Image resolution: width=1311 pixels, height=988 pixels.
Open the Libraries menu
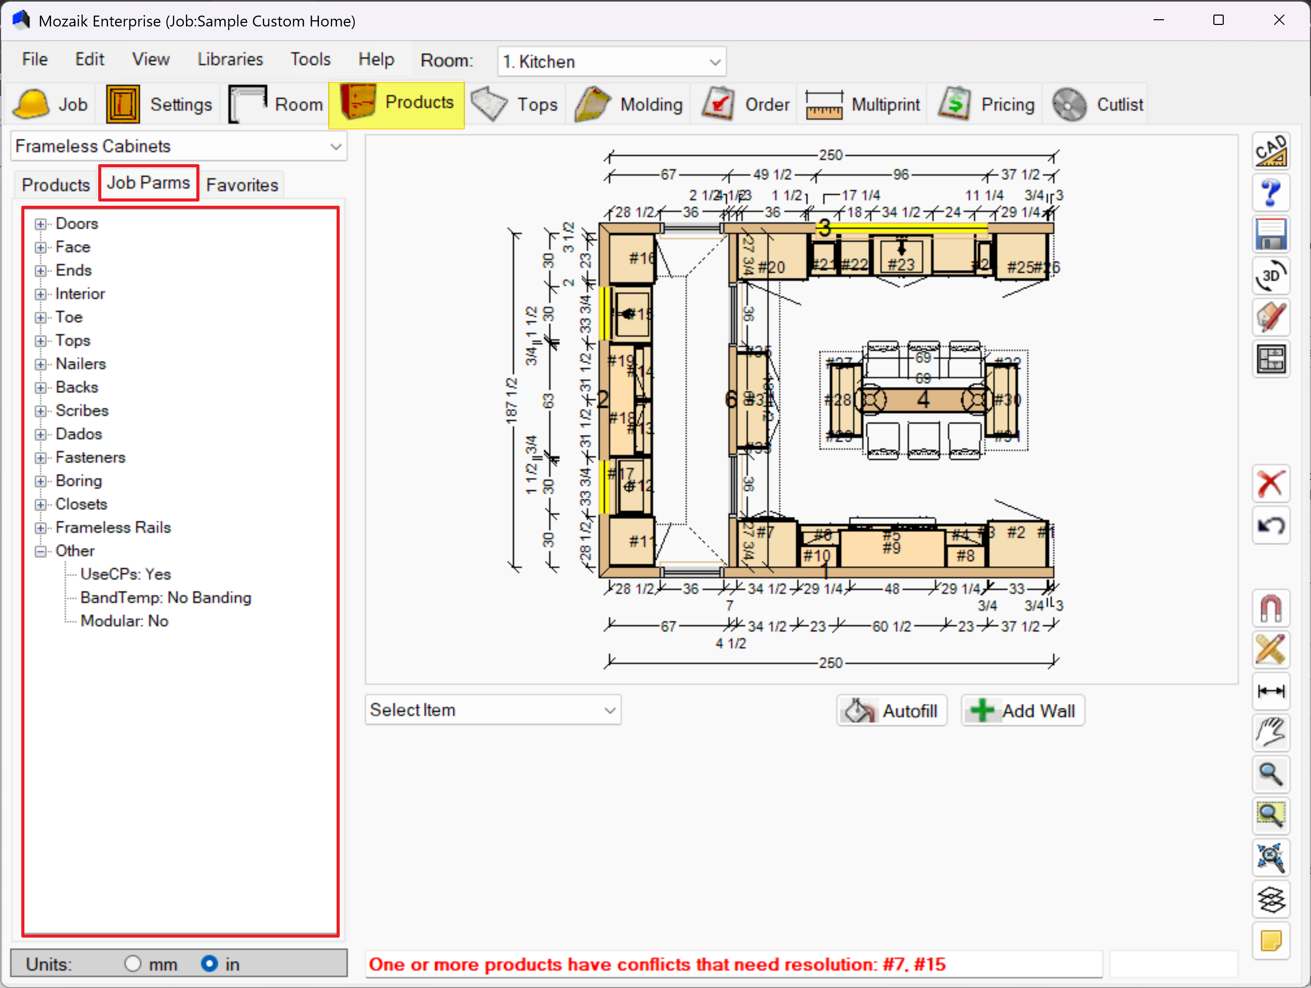[x=230, y=59]
